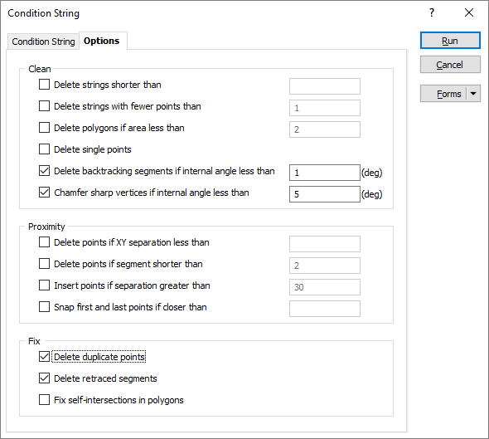Screen dimensions: 489x439
Task: Check Delete strings with fewer points than
Action: (44, 106)
